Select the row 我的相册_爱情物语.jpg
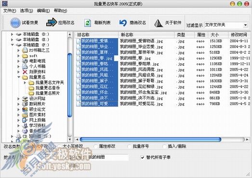The image size is (252, 178). pos(163,41)
